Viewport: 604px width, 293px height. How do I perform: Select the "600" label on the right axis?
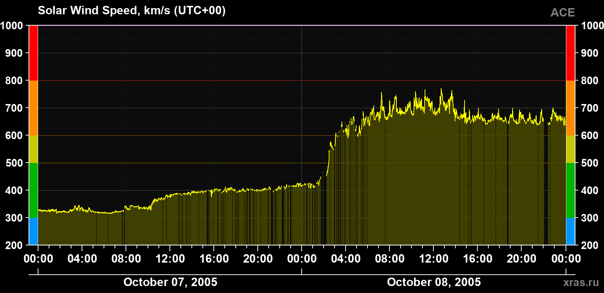coord(590,136)
